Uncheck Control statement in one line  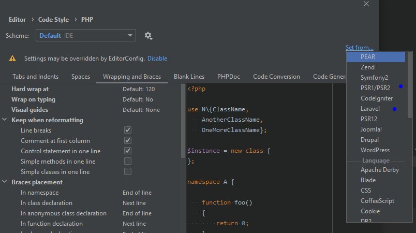[128, 151]
